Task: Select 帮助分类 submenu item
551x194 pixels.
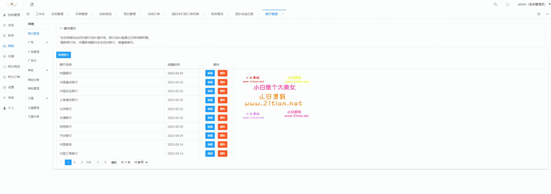Action: 34,80
